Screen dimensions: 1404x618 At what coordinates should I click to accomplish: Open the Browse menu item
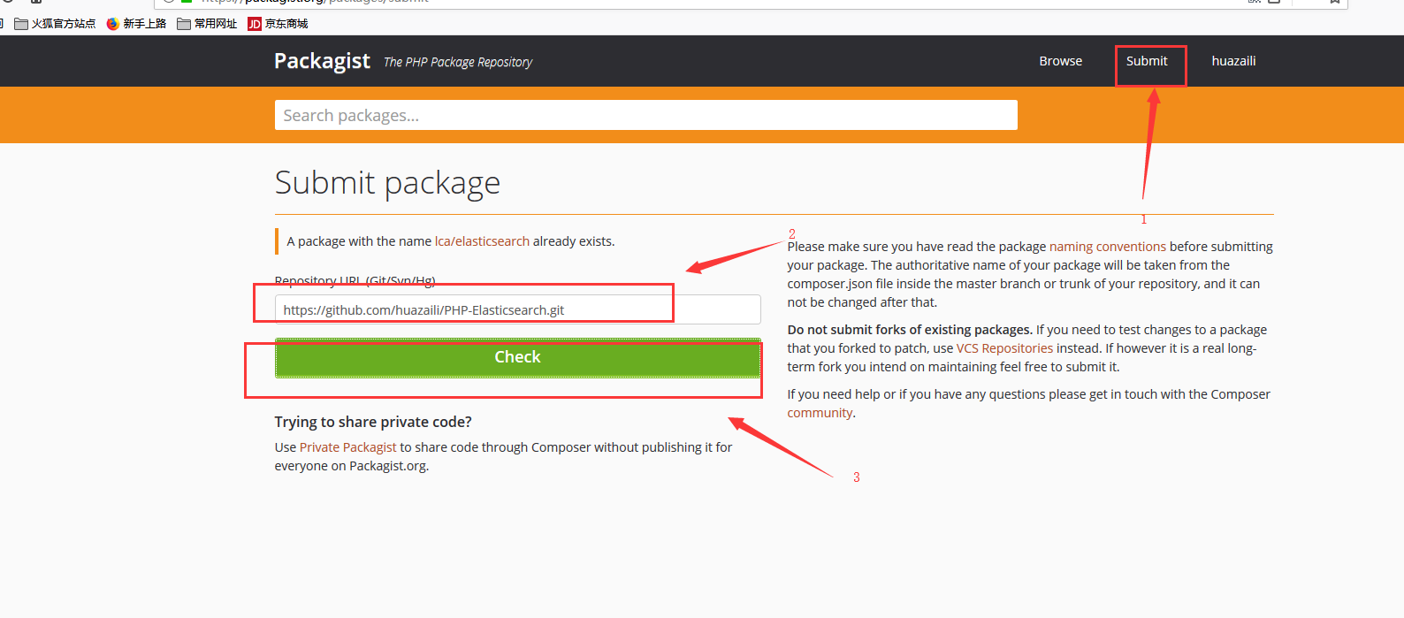1060,61
